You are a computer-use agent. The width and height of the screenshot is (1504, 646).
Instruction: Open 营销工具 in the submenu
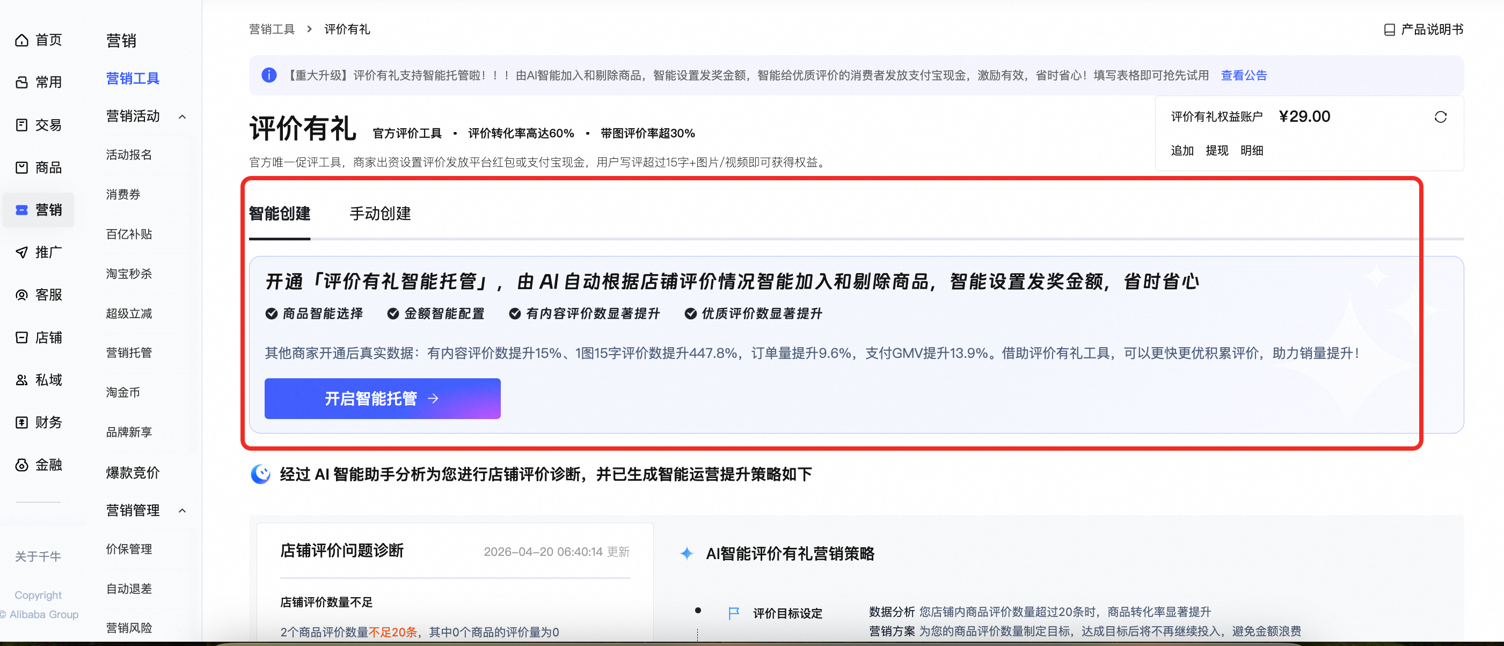133,78
